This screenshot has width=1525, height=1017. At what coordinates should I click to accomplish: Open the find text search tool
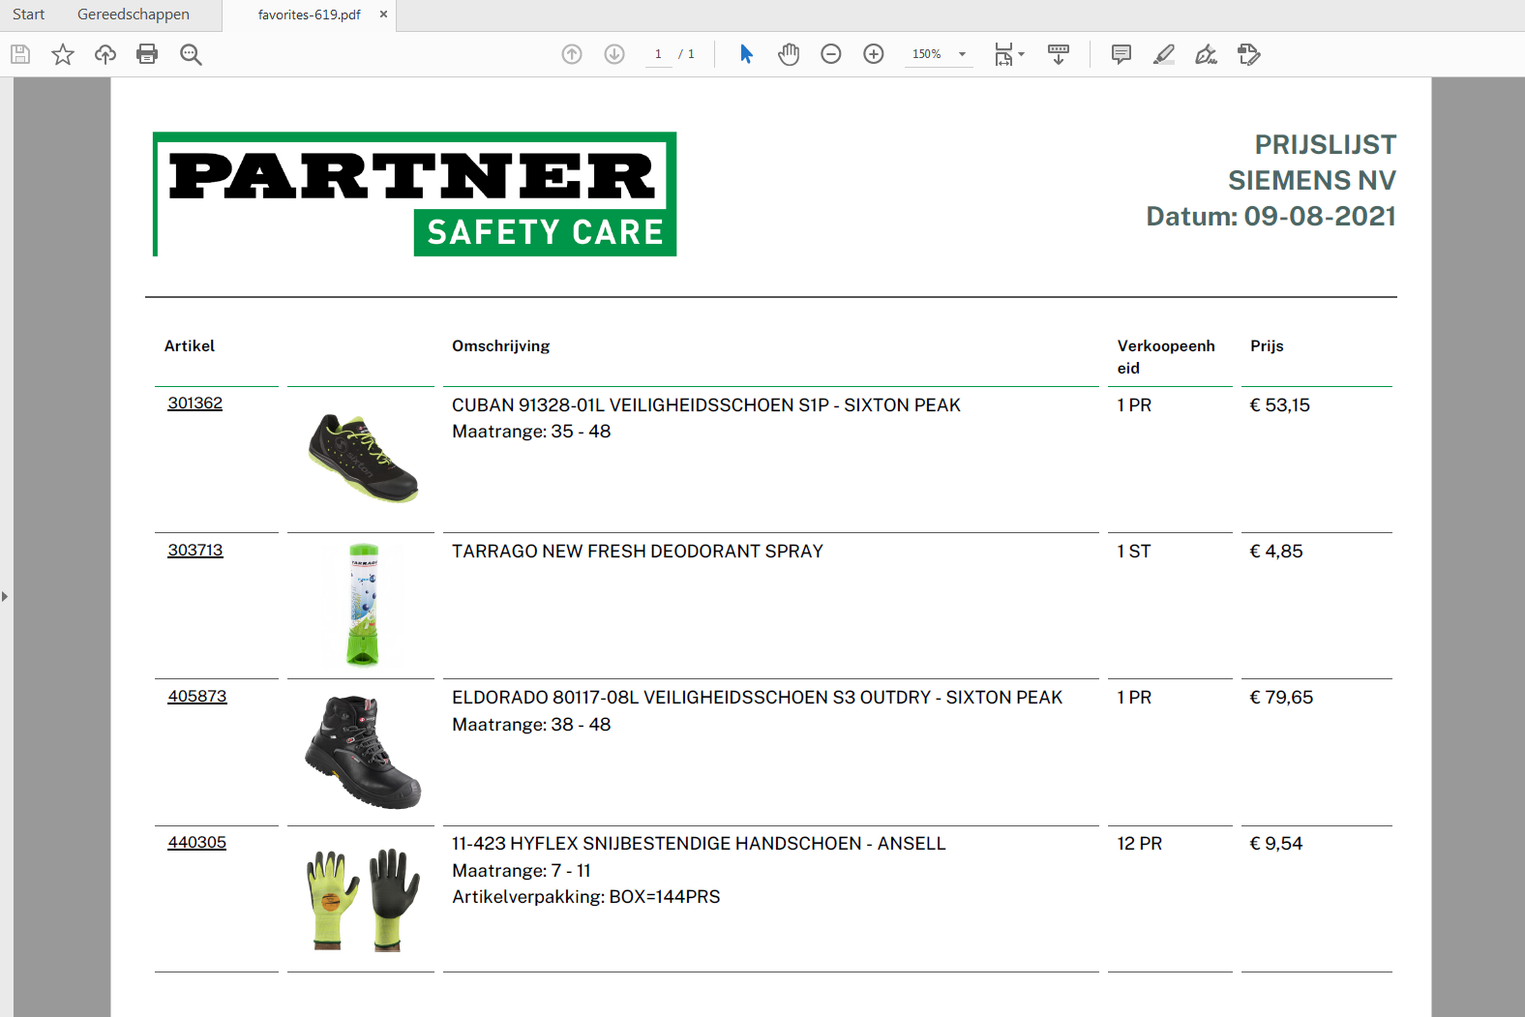(x=191, y=54)
